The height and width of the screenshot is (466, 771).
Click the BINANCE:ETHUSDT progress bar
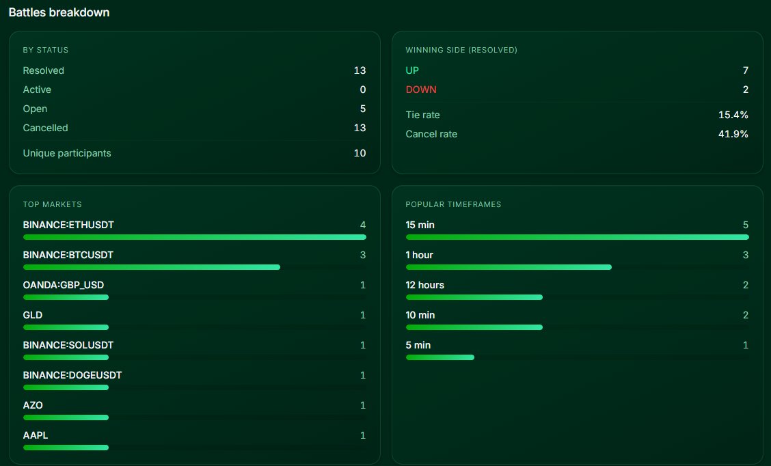click(194, 237)
